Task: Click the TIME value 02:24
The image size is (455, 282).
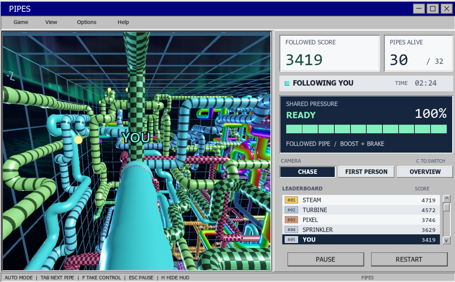Action: 426,83
